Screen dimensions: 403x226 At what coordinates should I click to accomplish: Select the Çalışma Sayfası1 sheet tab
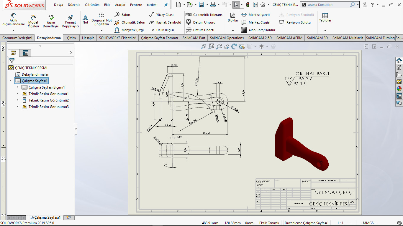click(x=45, y=217)
